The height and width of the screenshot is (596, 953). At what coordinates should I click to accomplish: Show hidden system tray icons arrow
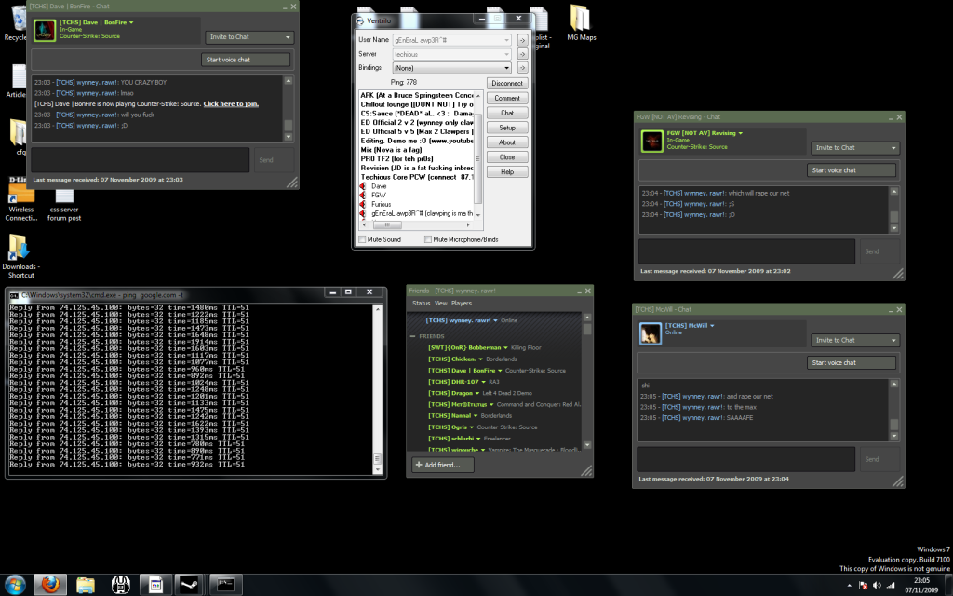coord(849,586)
